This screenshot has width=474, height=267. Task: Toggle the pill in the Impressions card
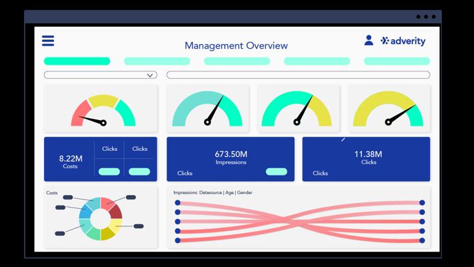click(x=276, y=172)
